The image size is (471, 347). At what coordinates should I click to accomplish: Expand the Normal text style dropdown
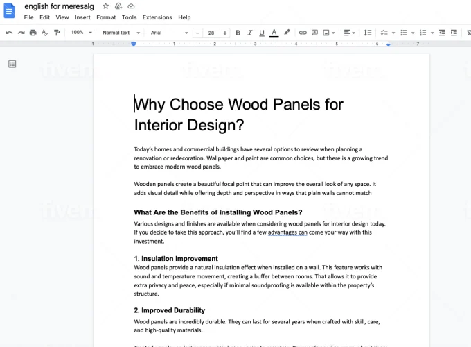(121, 33)
